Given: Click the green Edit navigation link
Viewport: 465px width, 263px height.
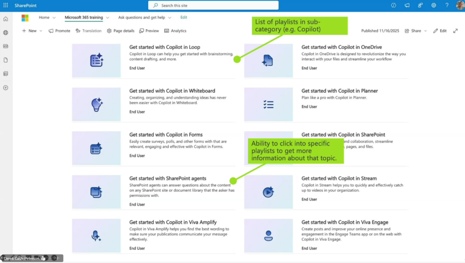Looking at the screenshot, I should coord(183,17).
